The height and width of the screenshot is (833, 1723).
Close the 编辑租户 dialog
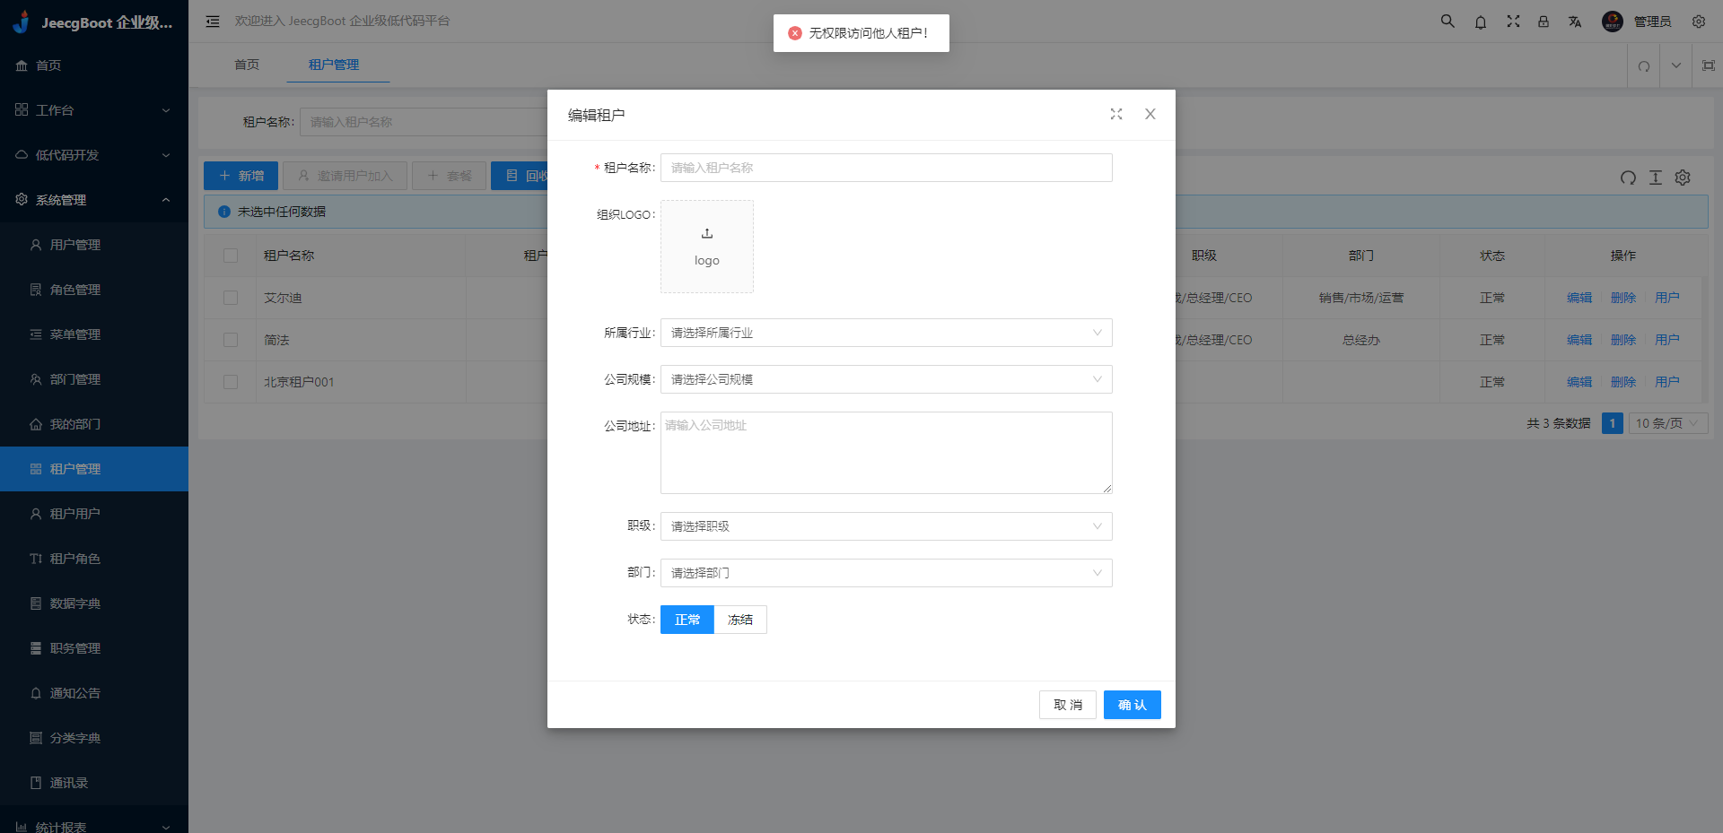pyautogui.click(x=1150, y=114)
